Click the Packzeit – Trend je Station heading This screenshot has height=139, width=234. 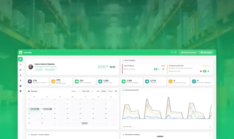pos(40,135)
